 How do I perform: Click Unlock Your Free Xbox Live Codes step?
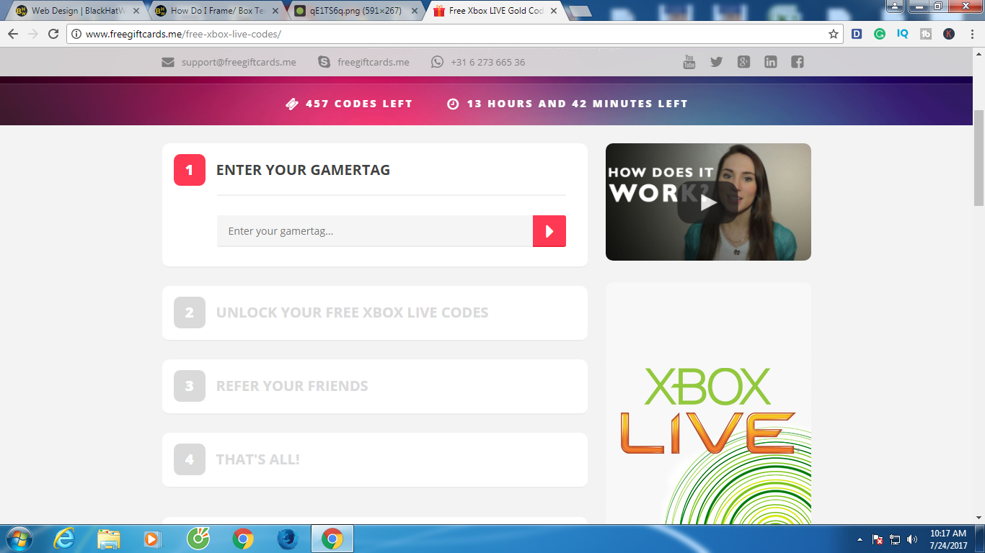point(375,313)
